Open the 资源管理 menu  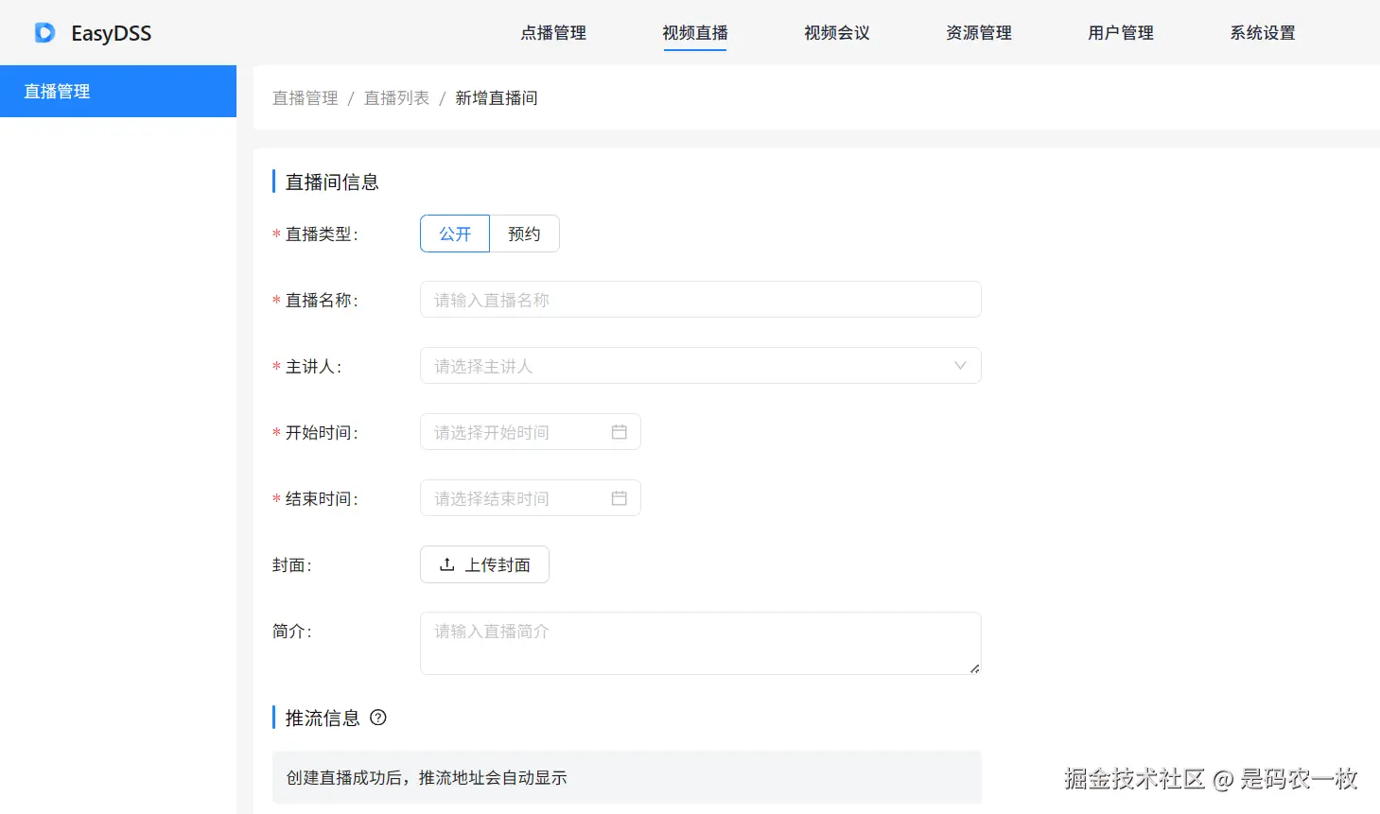click(979, 33)
